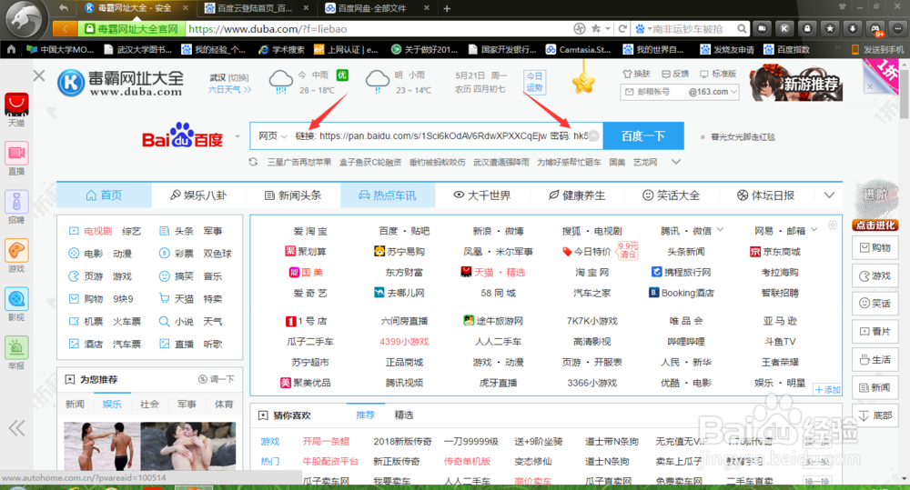Click the 百度一下 search button

pos(643,135)
